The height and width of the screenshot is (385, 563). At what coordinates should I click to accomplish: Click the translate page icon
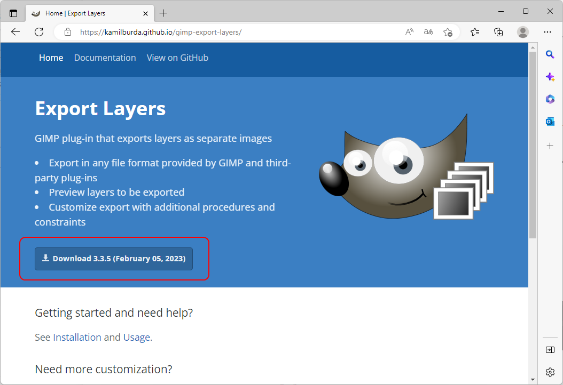428,32
